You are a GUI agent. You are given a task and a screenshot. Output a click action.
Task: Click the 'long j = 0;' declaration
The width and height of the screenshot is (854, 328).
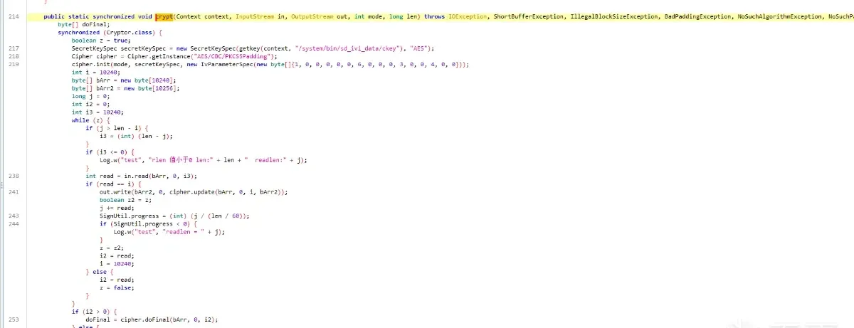(x=91, y=96)
